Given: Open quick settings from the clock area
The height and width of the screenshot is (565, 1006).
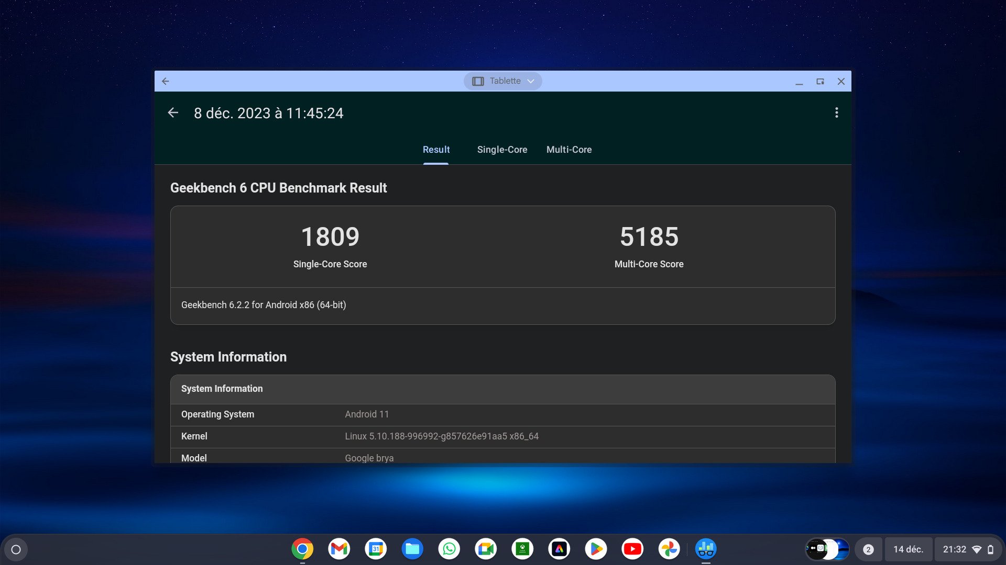Looking at the screenshot, I should click(955, 549).
